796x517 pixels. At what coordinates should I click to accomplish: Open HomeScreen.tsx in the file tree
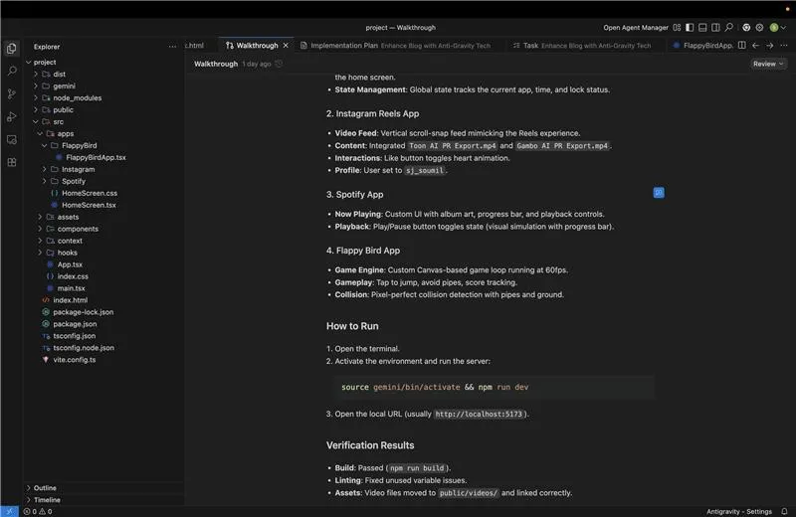[x=89, y=205]
